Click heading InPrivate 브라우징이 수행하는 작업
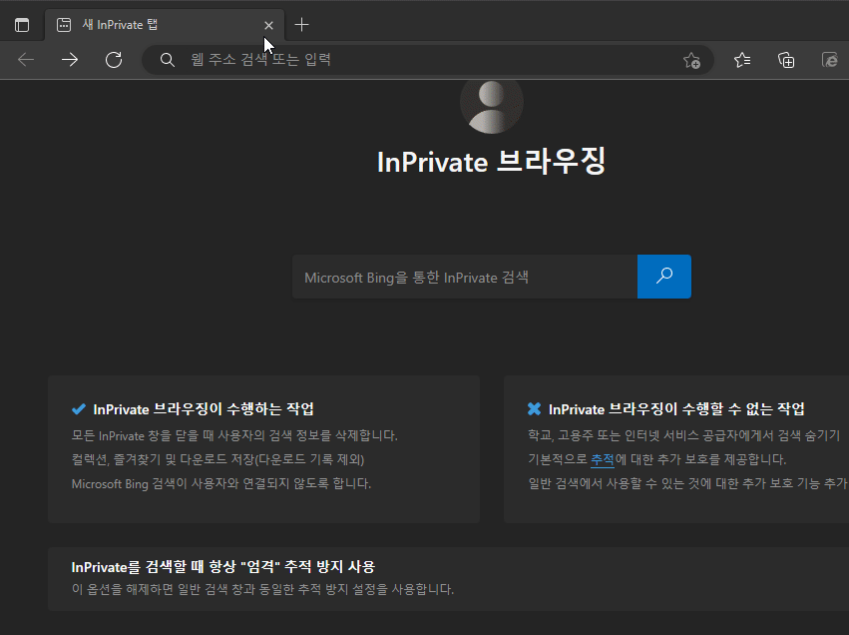The image size is (849, 635). pyautogui.click(x=204, y=409)
